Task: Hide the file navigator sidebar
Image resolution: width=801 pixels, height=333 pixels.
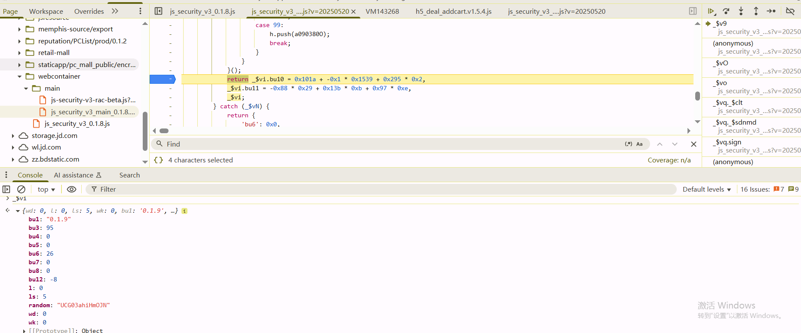Action: point(158,11)
